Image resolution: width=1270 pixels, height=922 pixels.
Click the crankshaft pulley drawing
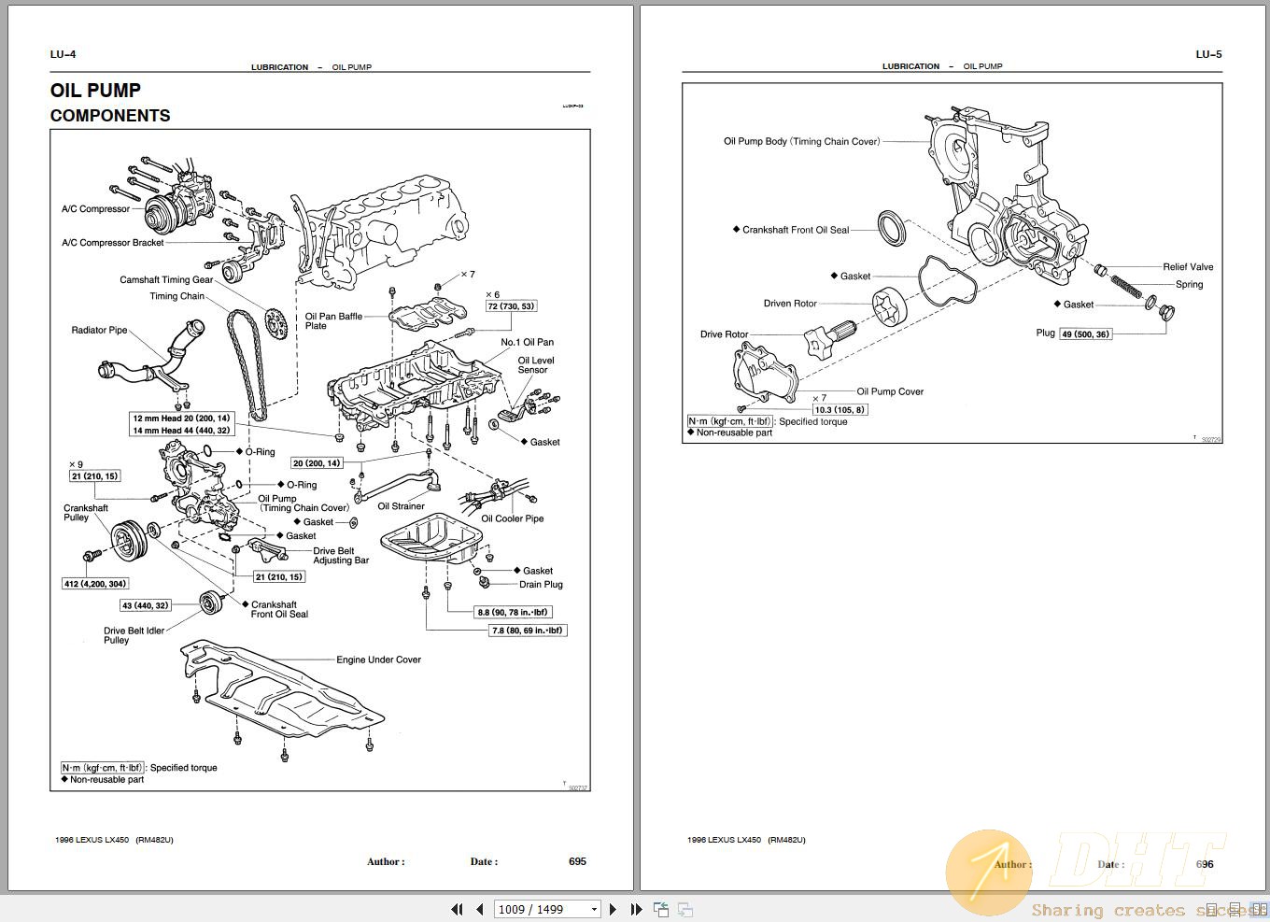129,541
